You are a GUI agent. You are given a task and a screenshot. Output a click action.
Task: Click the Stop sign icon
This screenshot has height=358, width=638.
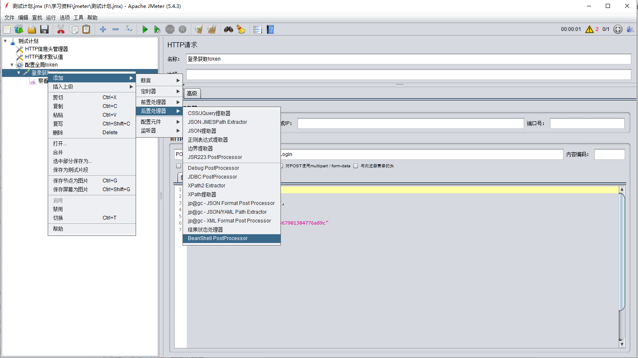click(x=170, y=29)
